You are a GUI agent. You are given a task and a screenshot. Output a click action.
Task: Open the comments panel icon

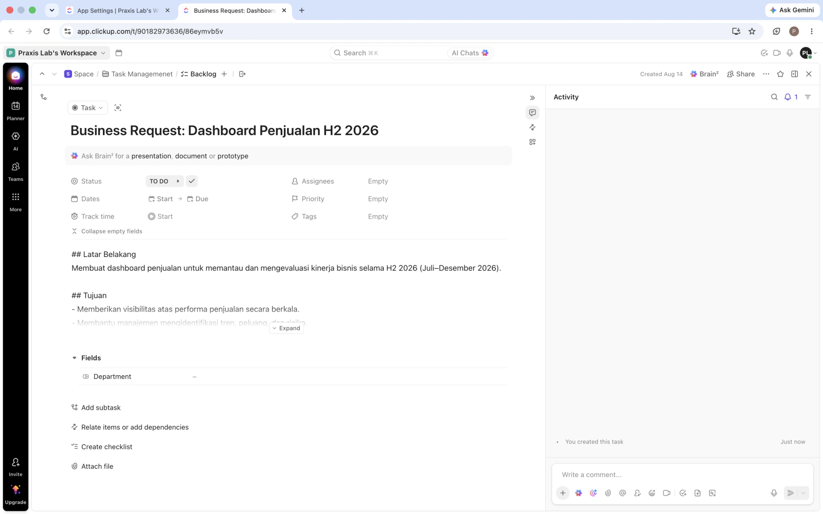click(532, 113)
